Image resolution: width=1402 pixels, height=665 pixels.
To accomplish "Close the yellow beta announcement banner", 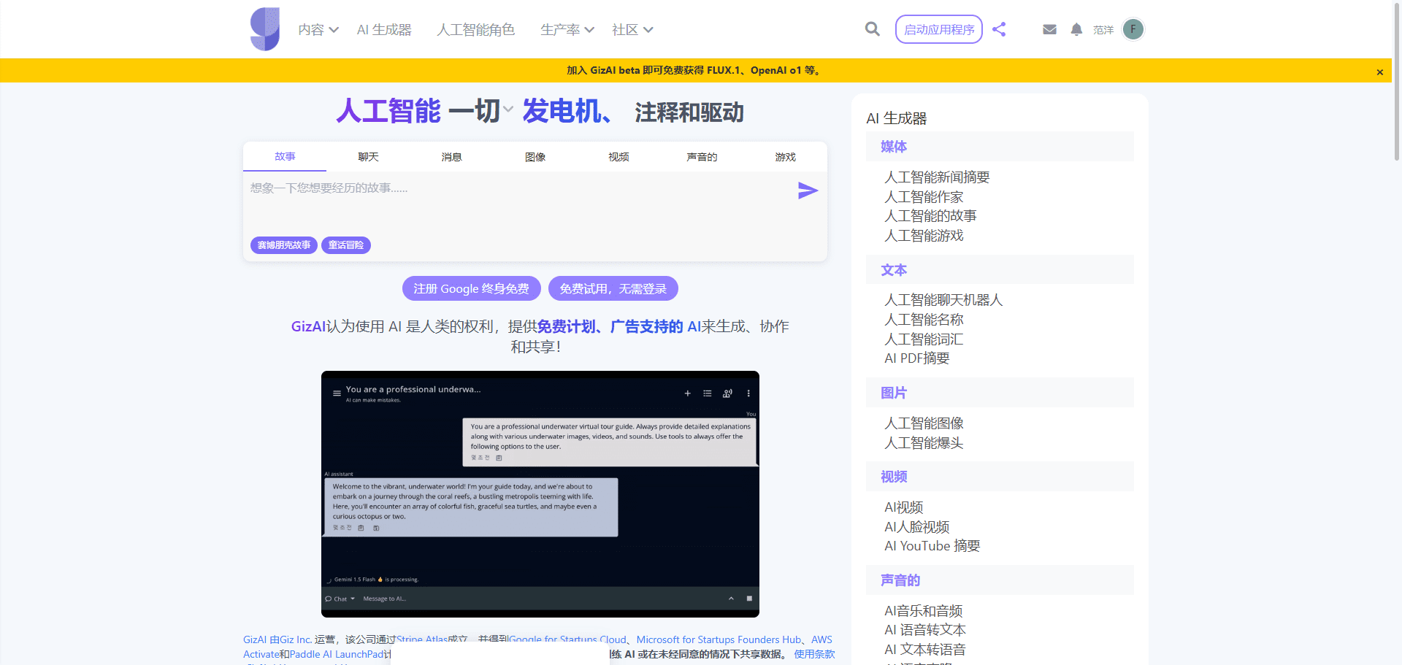I will (1379, 72).
